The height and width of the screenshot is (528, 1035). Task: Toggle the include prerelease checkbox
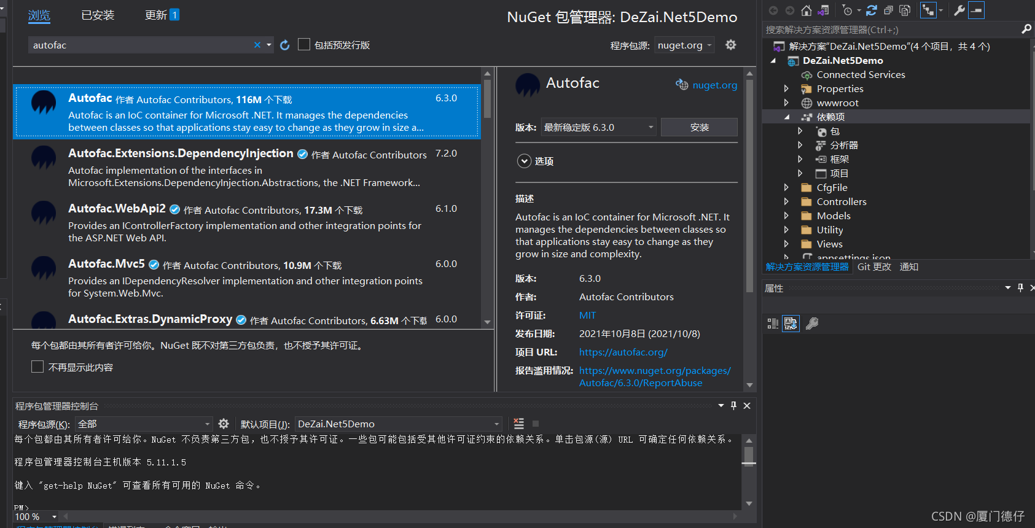pyautogui.click(x=303, y=44)
